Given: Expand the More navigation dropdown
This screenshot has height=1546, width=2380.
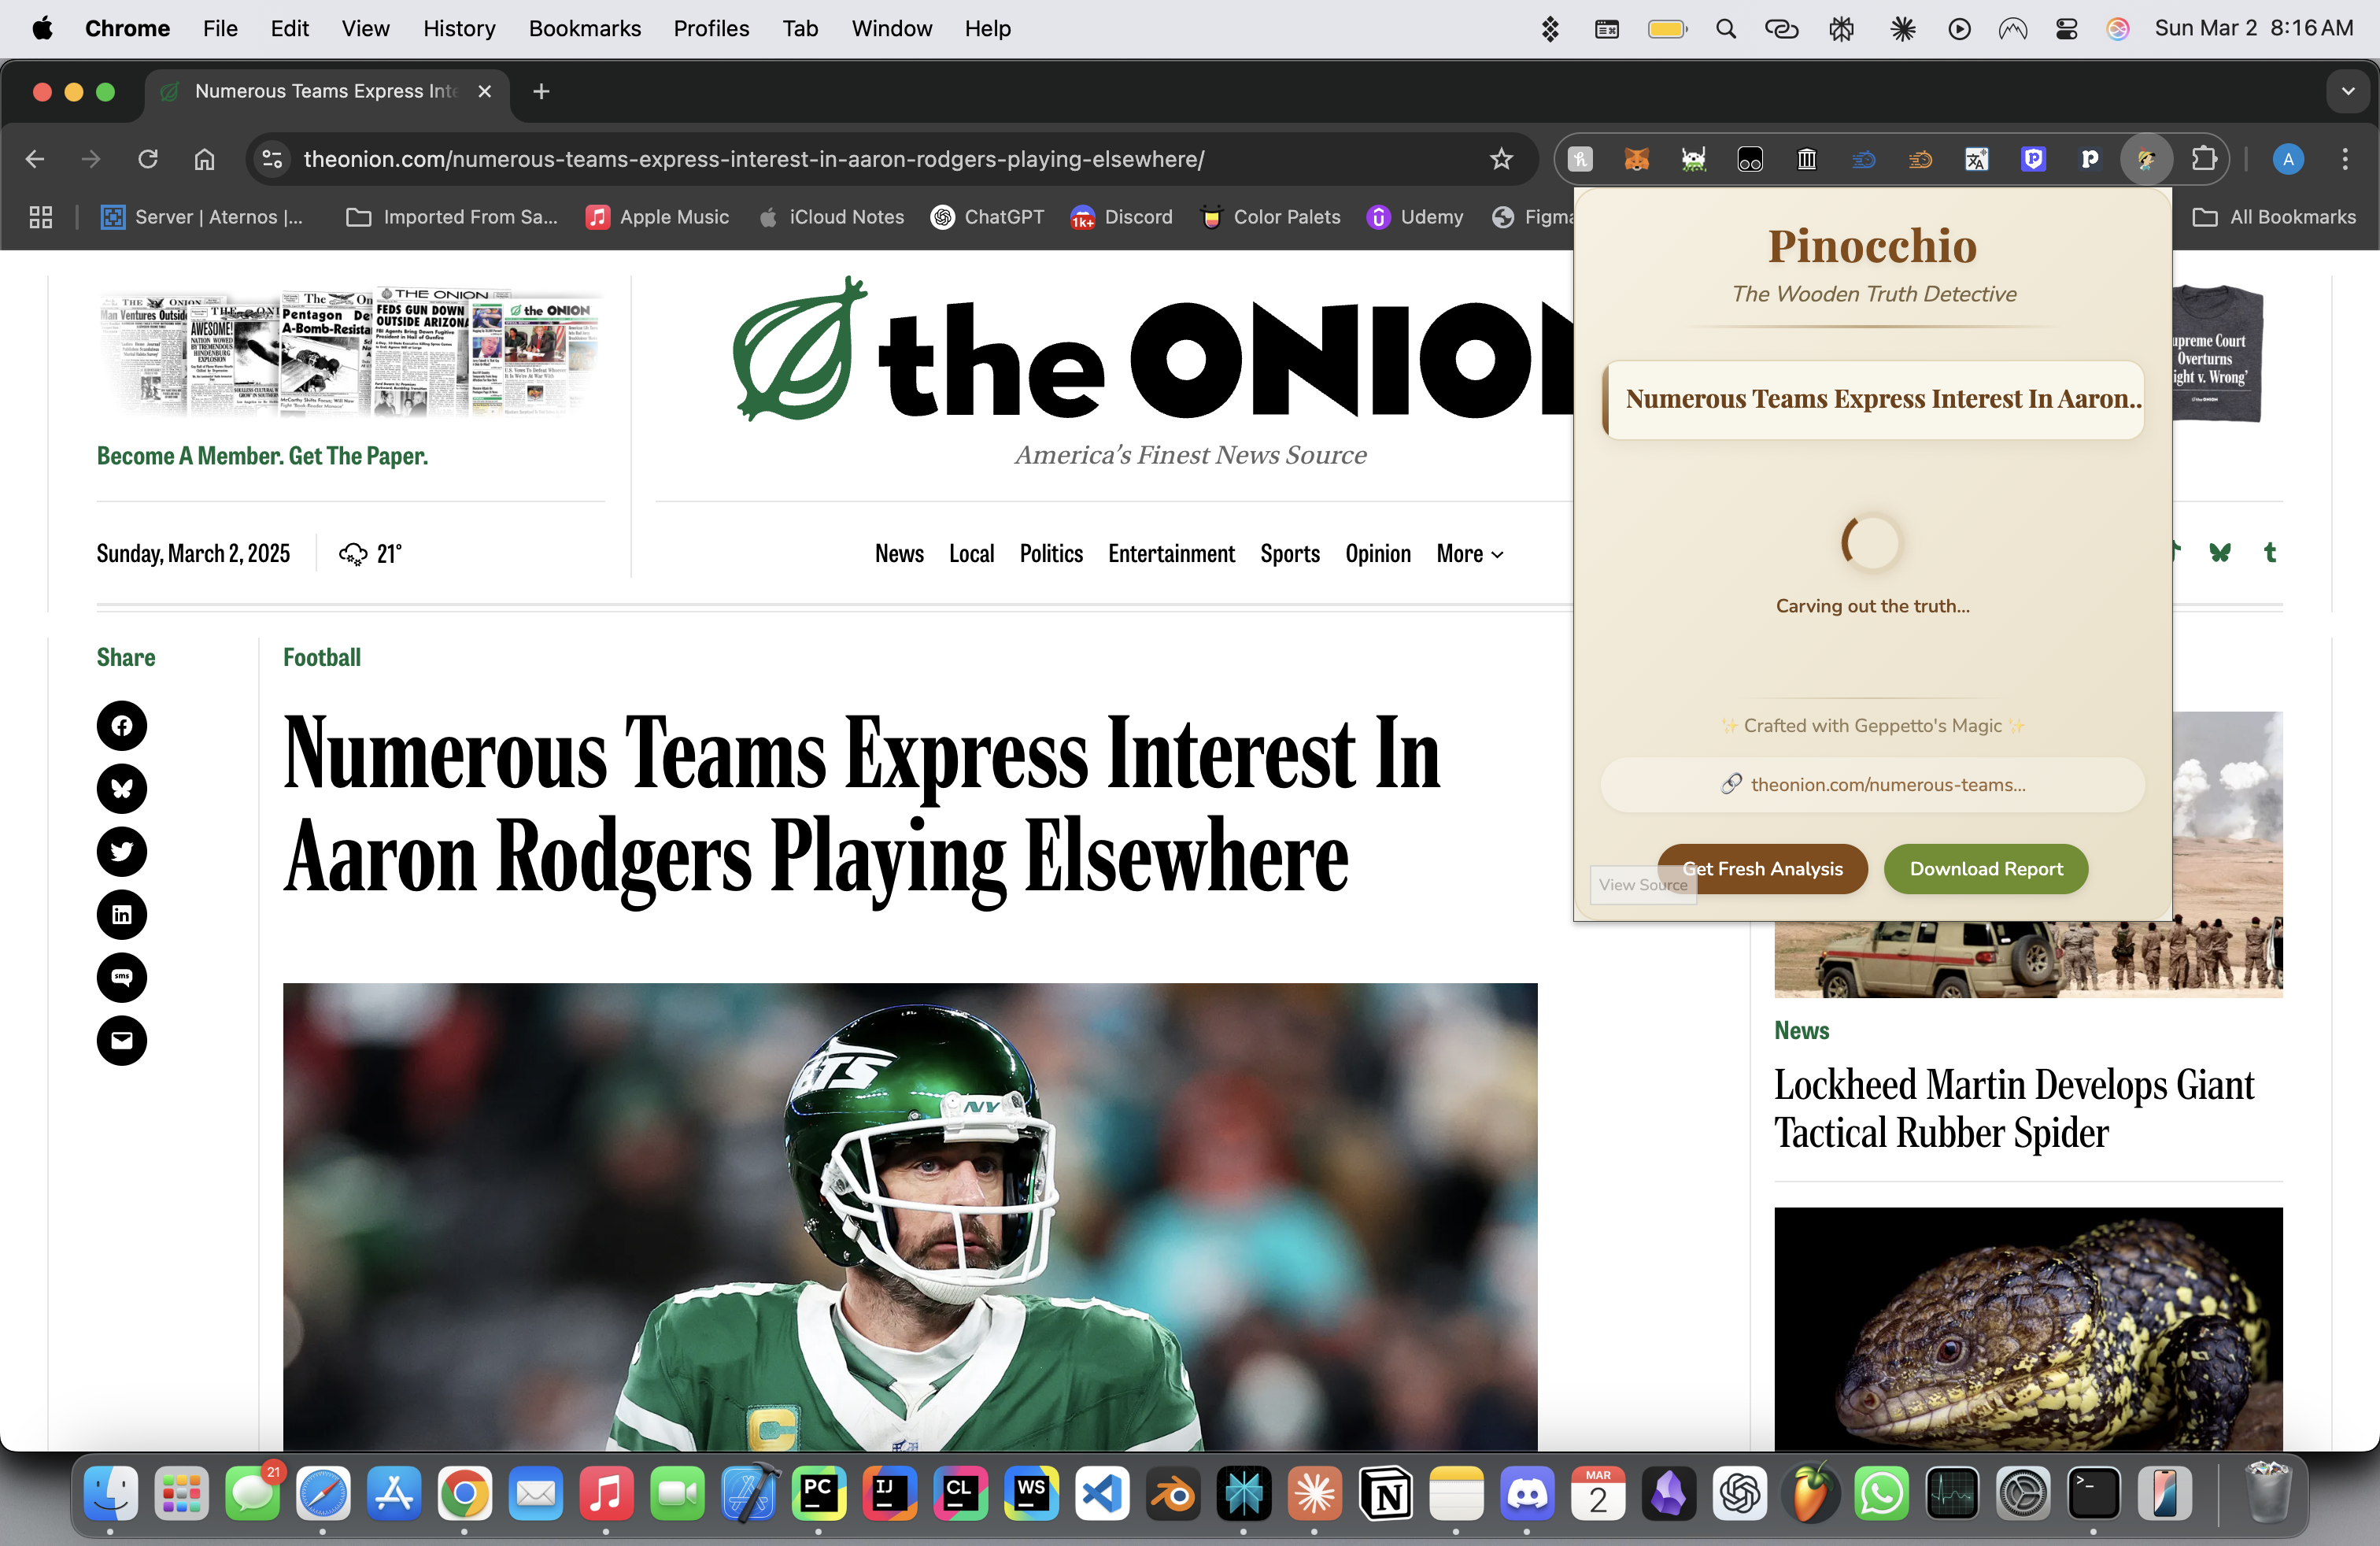Looking at the screenshot, I should point(1469,554).
